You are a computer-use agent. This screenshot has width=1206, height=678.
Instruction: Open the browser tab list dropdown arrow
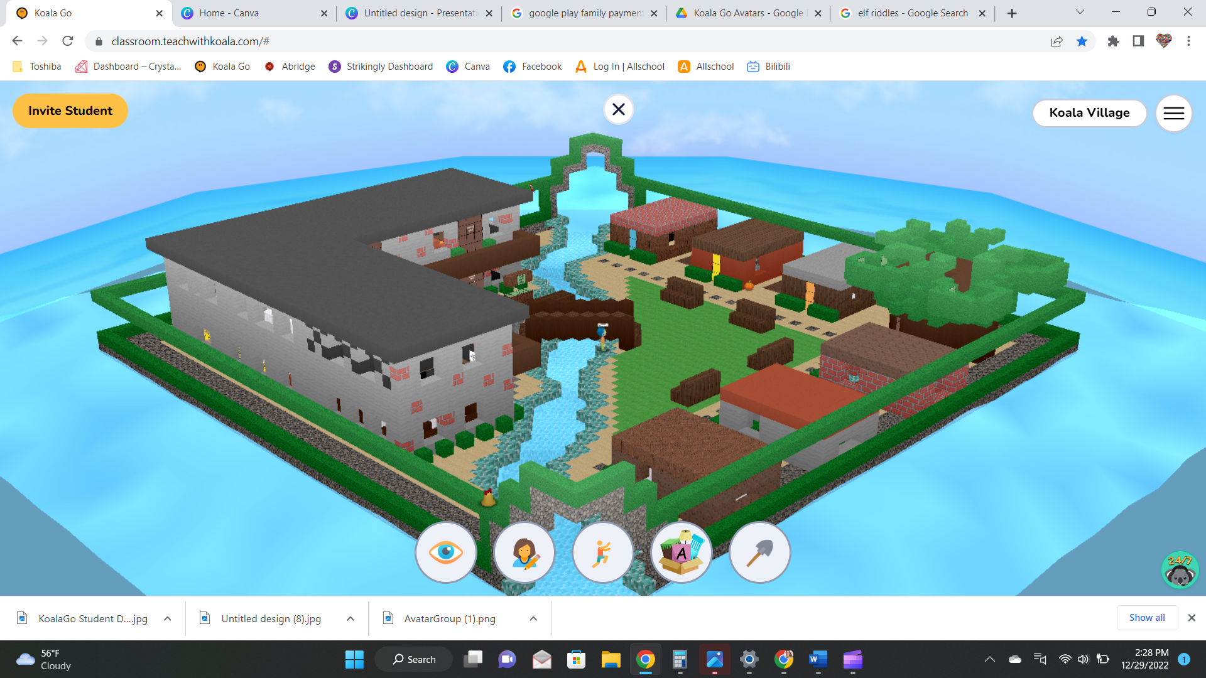[1079, 12]
